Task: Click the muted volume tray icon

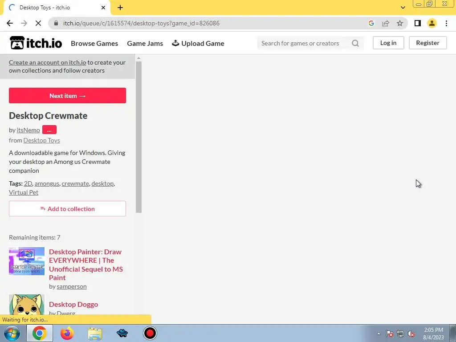Action: [411, 334]
